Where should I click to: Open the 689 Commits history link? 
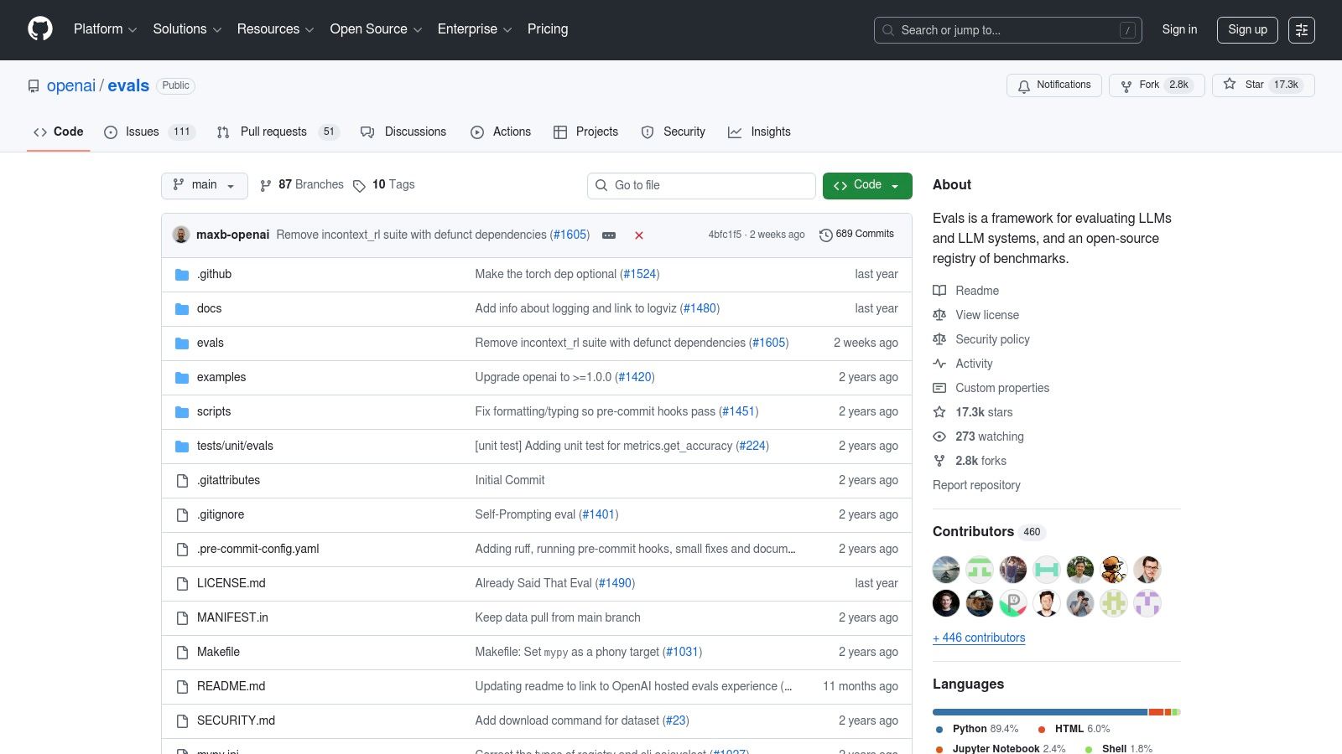(856, 235)
